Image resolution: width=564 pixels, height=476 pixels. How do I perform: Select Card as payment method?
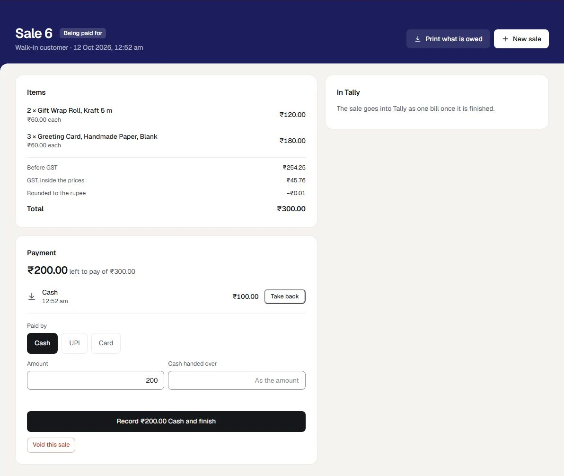(106, 343)
